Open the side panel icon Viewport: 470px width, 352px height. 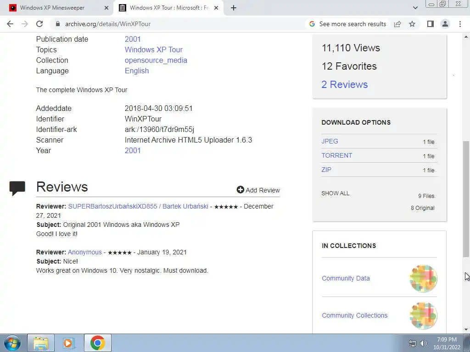pyautogui.click(x=431, y=24)
